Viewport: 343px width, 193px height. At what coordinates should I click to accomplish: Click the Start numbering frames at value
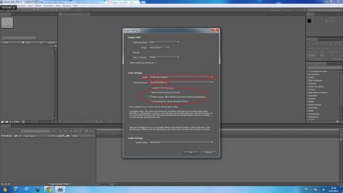156,63
